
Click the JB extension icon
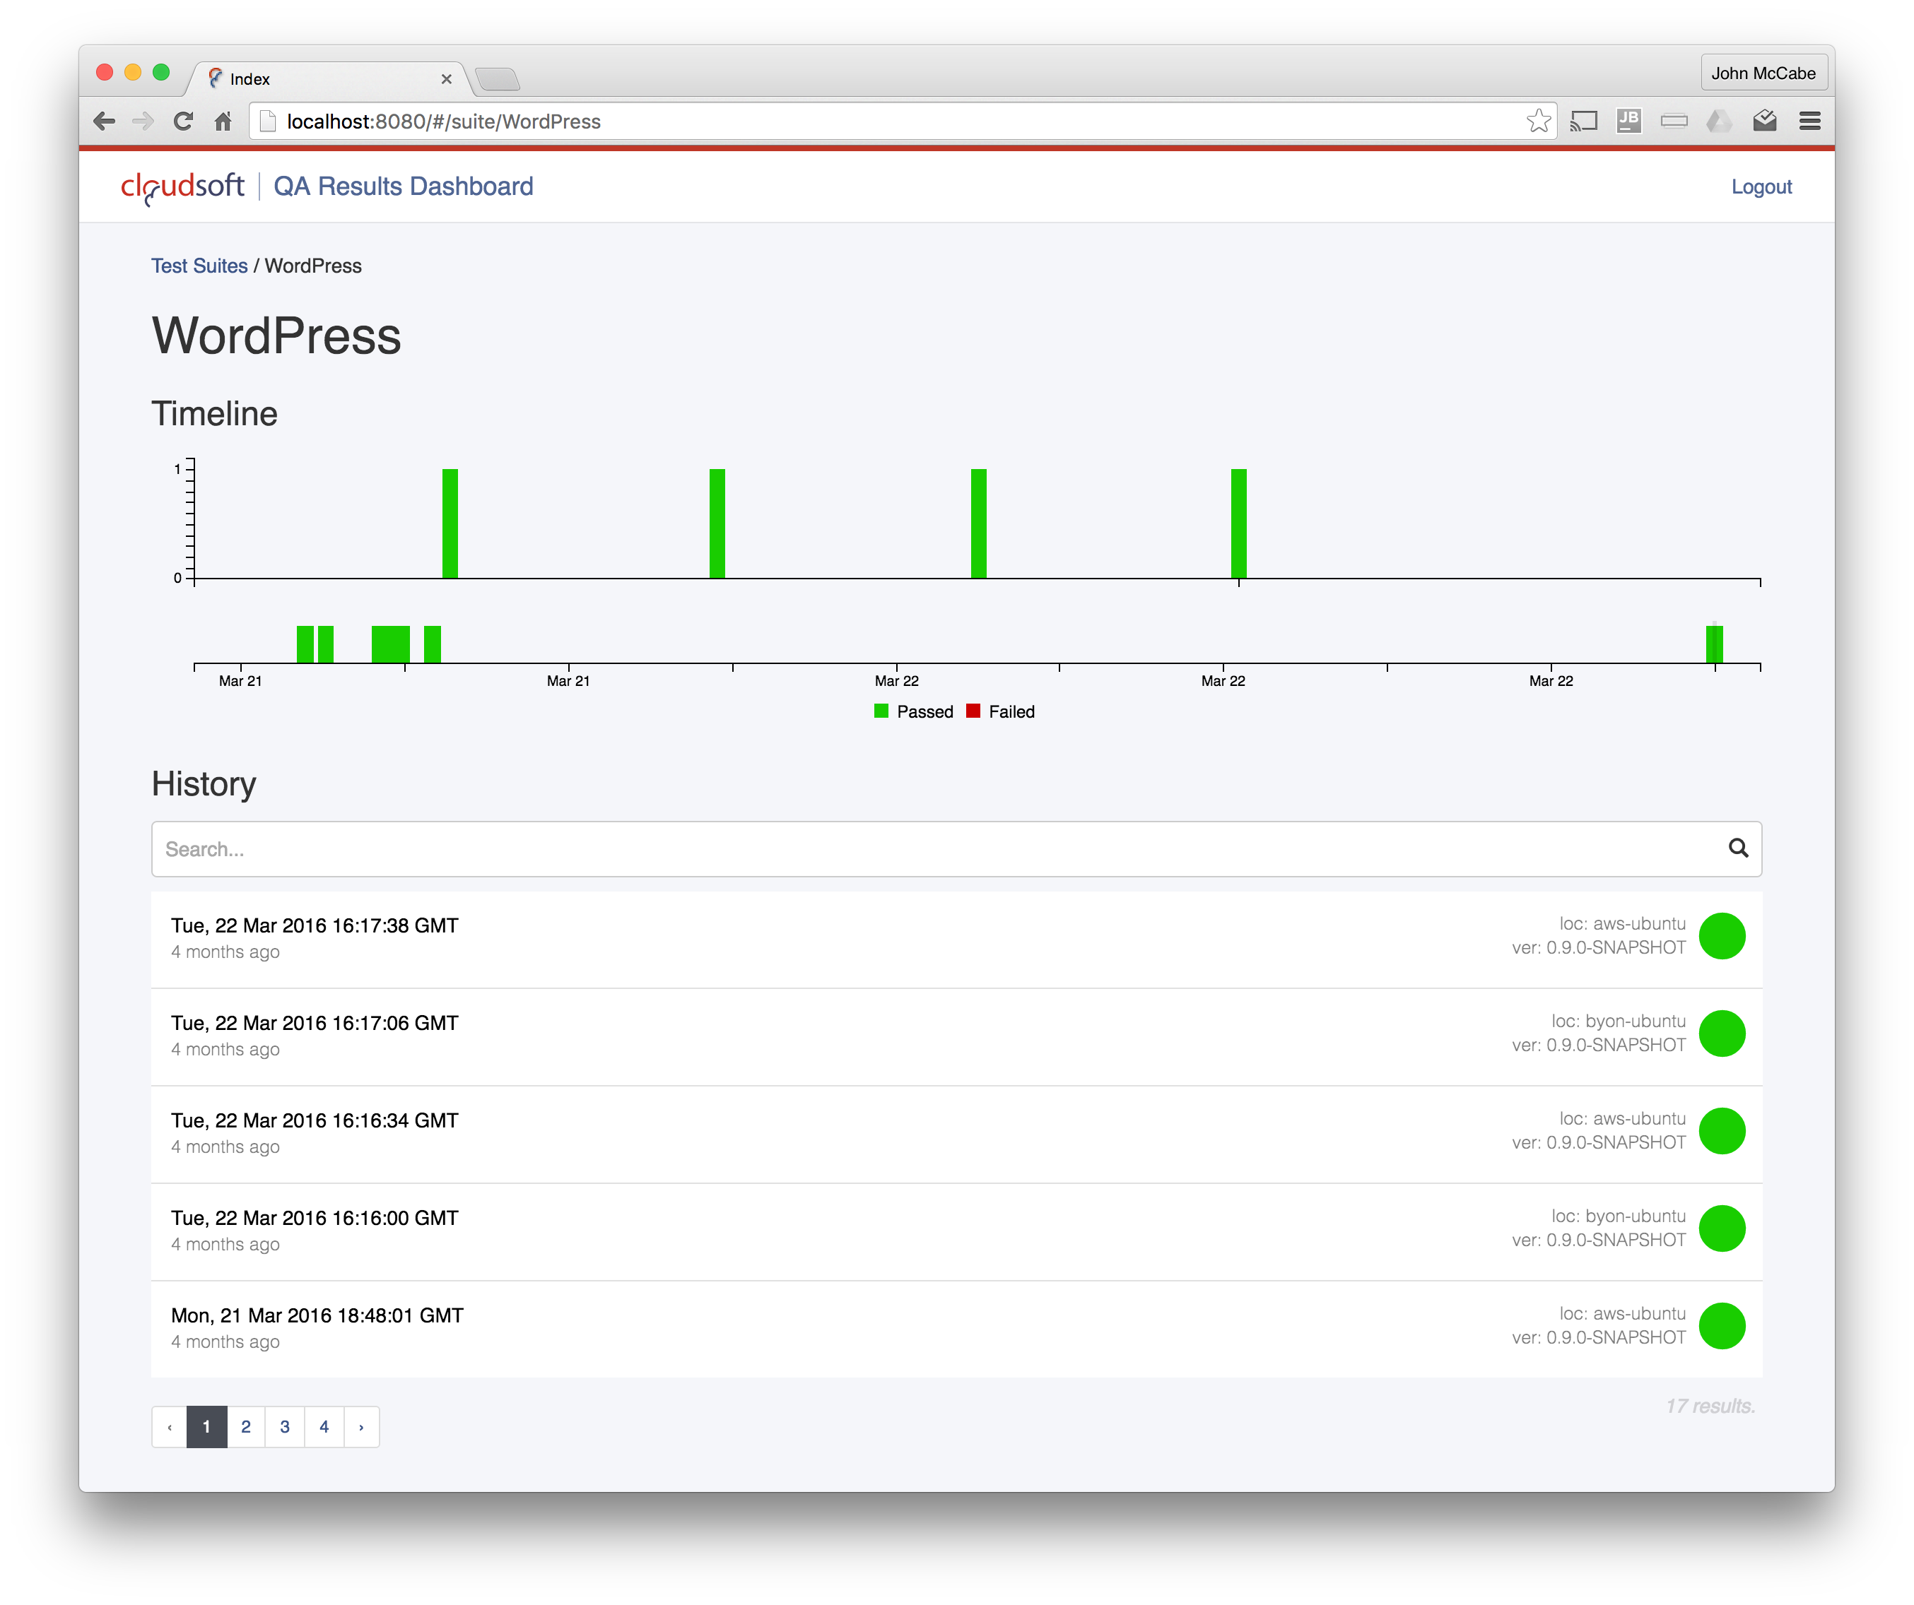1628,121
